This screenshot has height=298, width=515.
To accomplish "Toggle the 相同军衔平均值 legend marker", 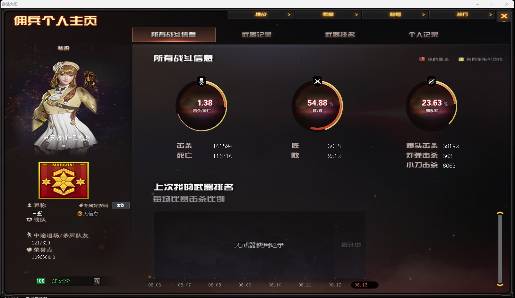I will (x=461, y=59).
